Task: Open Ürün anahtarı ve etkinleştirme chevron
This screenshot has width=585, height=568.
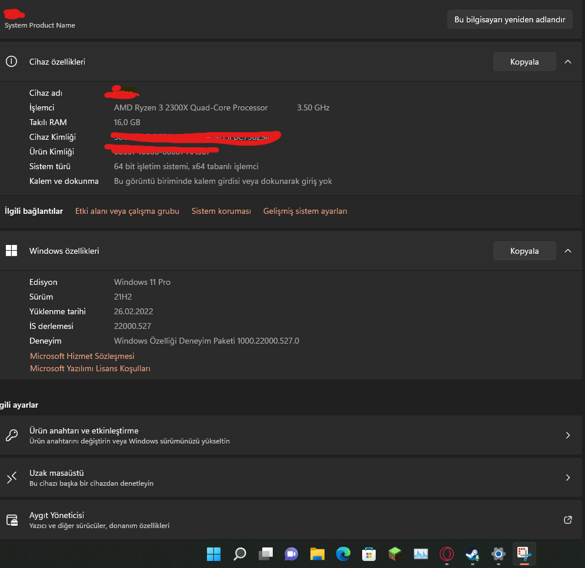Action: (x=567, y=435)
